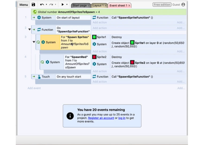The height and width of the screenshot is (145, 204).
Task: Click the System gear icon in event 1
Action: coord(39,17)
